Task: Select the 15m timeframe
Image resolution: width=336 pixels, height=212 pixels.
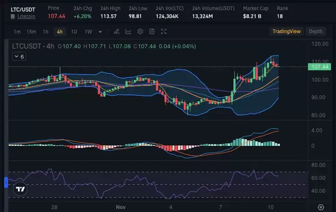Action: tap(31, 32)
